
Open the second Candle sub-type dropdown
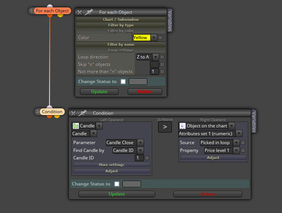(x=93, y=134)
